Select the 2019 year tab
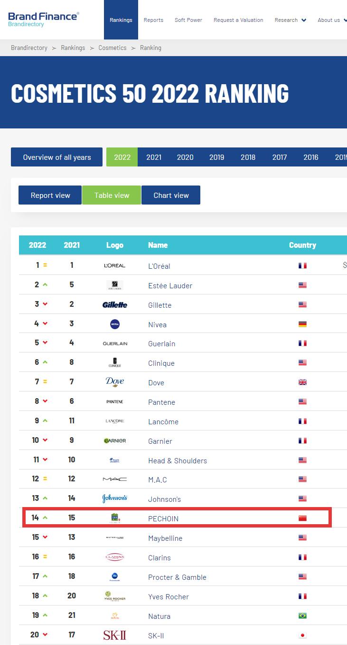 point(216,157)
